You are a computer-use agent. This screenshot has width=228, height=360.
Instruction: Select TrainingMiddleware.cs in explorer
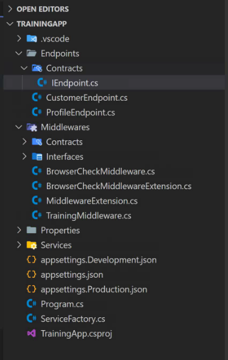pos(89,215)
